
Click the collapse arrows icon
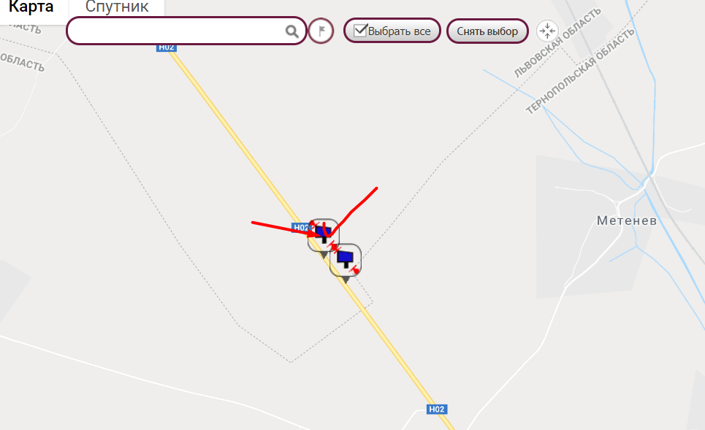(x=547, y=31)
